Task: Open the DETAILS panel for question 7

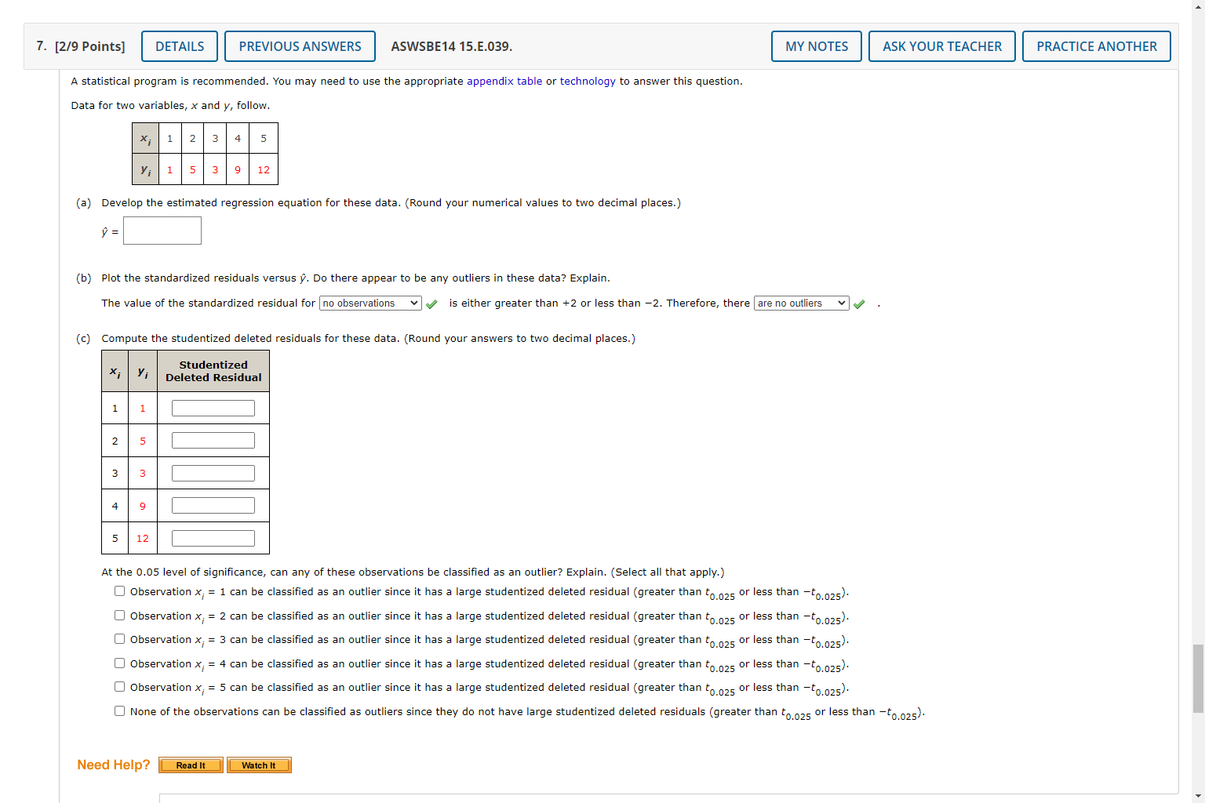Action: coord(179,45)
